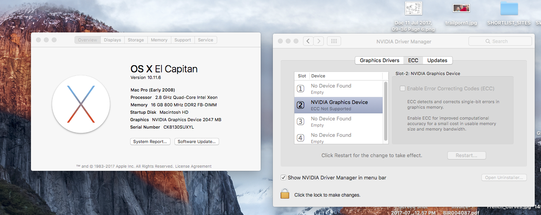Show all preferences grid icon
This screenshot has width=541, height=215.
pyautogui.click(x=334, y=41)
